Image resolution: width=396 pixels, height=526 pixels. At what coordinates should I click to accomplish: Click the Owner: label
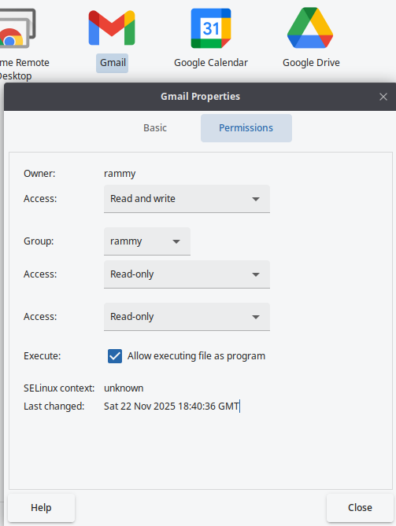(39, 174)
